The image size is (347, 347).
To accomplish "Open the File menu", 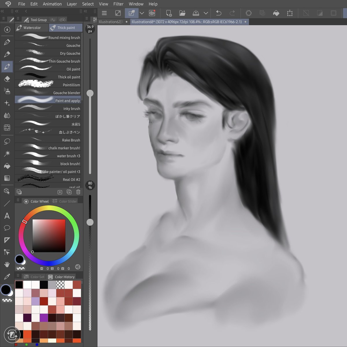I will click(21, 4).
